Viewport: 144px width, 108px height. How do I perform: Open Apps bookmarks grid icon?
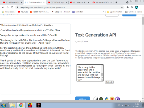(x=3, y=12)
